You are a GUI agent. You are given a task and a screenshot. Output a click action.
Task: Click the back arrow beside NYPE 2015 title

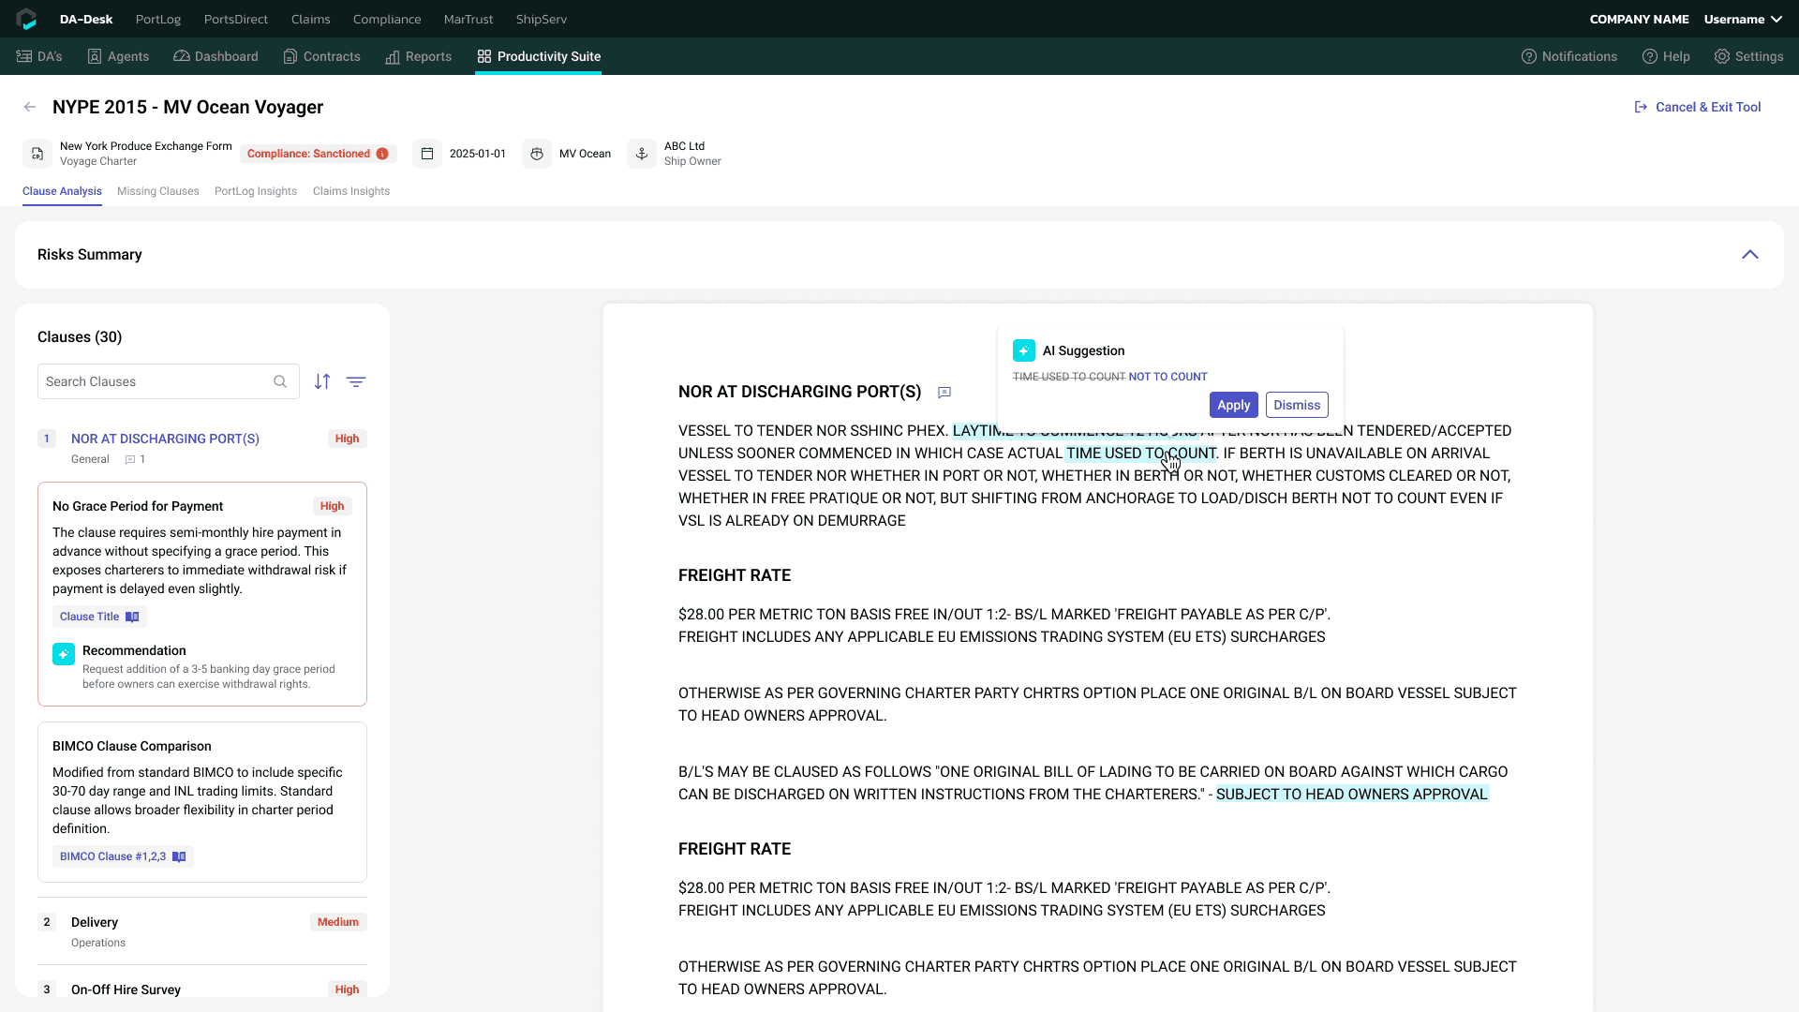[30, 107]
